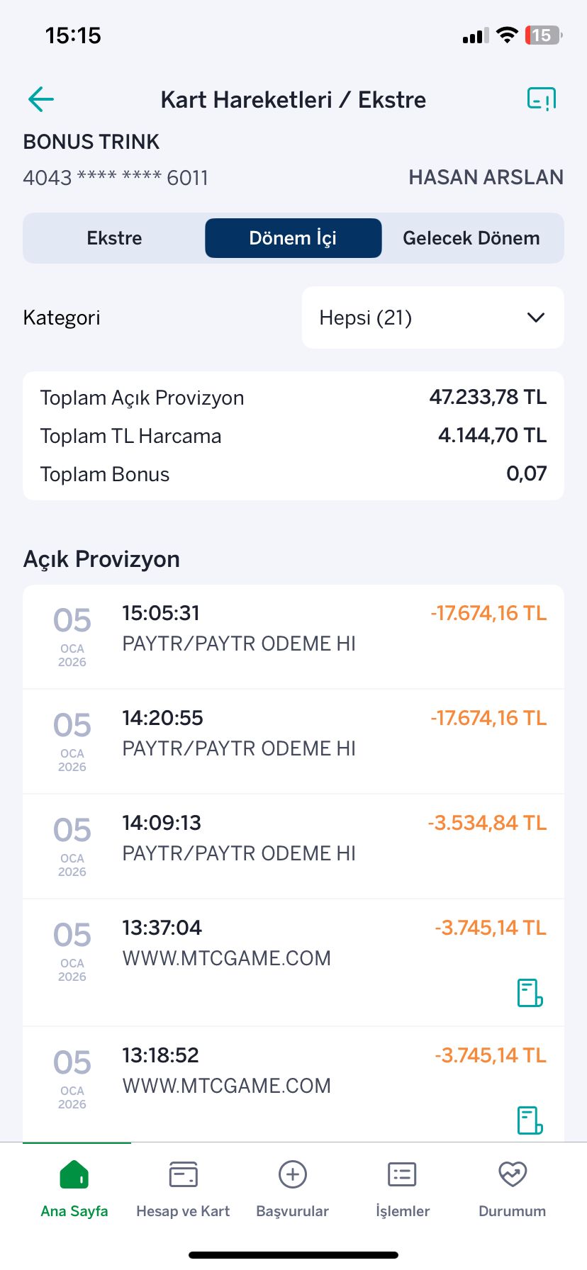Open the 15:05:31 PAYTR transaction
This screenshot has width=587, height=1270.
[x=293, y=636]
